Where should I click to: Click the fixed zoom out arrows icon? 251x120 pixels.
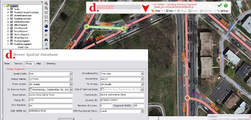pos(46,17)
